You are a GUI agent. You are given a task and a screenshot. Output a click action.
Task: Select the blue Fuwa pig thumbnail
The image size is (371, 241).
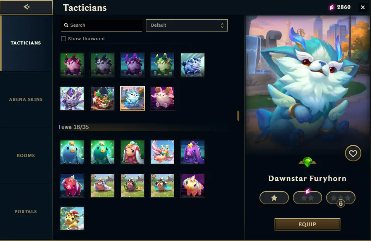coord(72,152)
